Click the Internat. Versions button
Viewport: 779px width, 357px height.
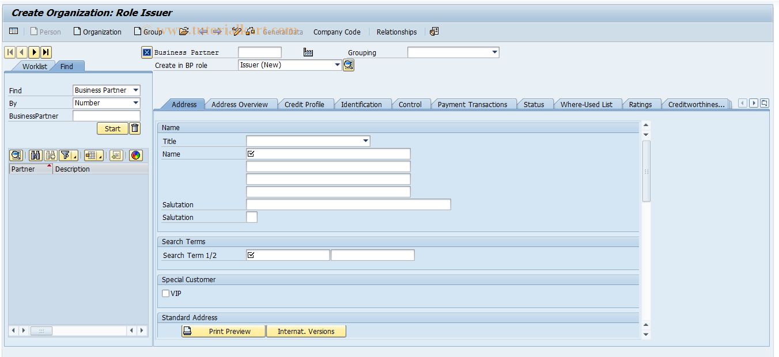[306, 331]
